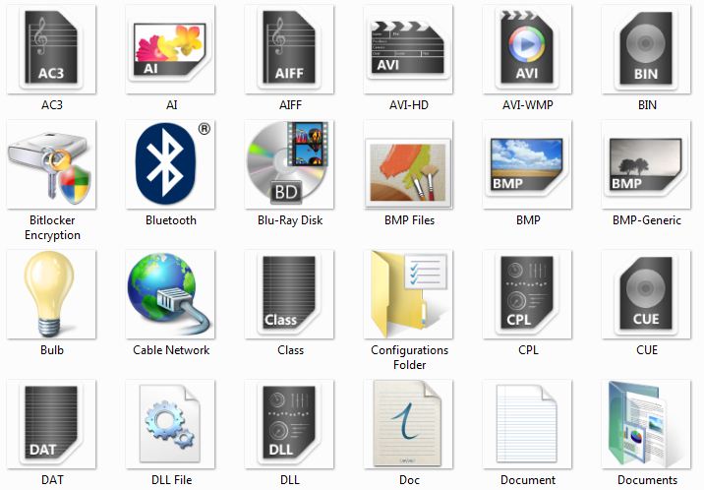Click the Bulb light bulb icon

pos(51,294)
